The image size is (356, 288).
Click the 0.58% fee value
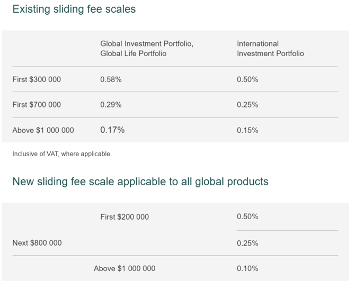pyautogui.click(x=111, y=79)
